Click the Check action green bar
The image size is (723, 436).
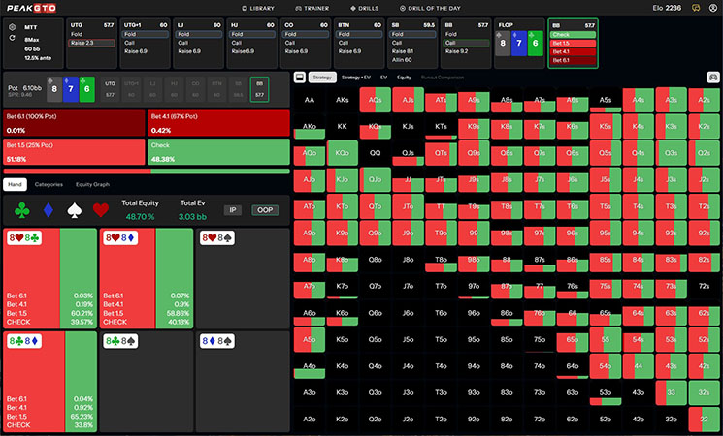pos(219,151)
